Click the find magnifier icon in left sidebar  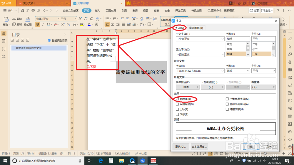4,57
